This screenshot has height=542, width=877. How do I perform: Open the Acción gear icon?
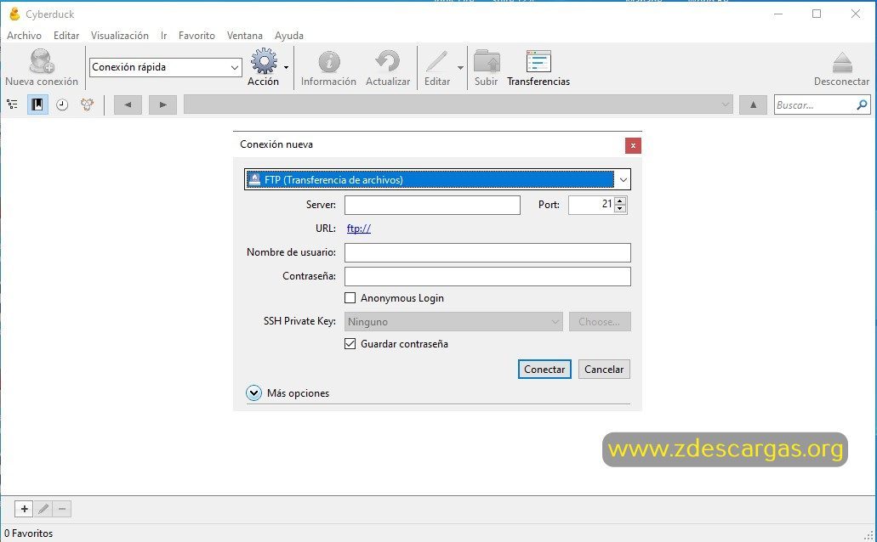(x=264, y=61)
